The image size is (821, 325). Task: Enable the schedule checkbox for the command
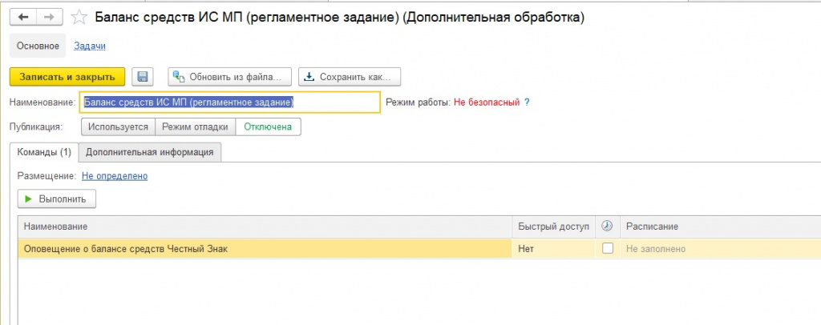click(x=608, y=249)
